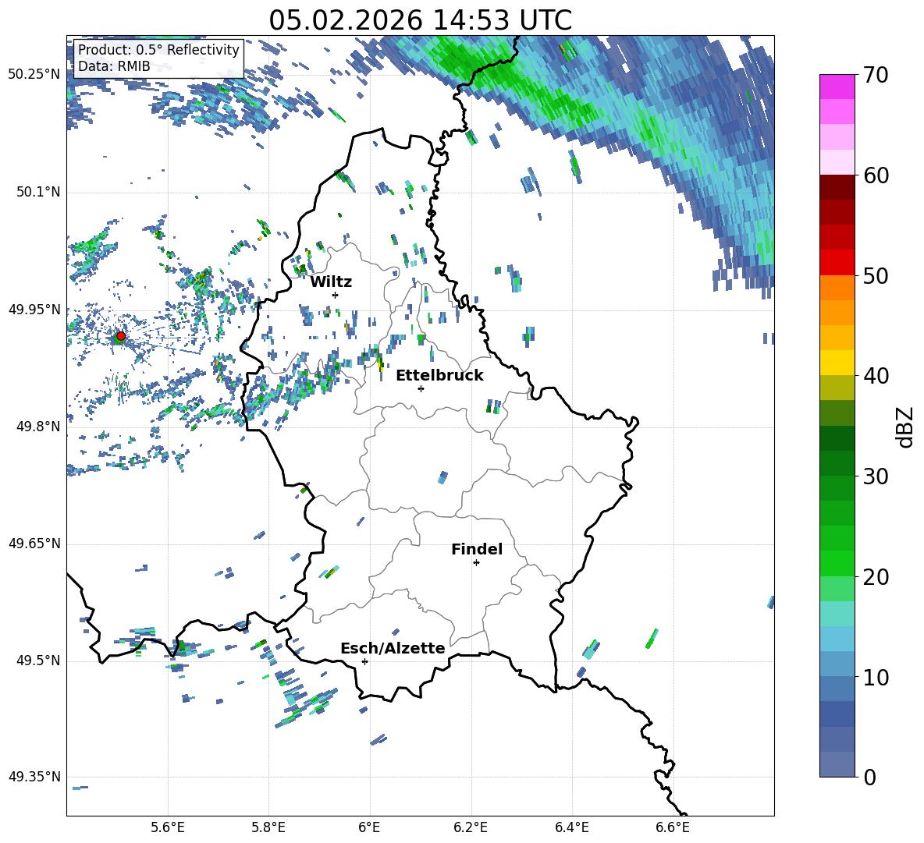Click the 49.5°N latitude label
Viewport: 924px width, 843px height.
[x=38, y=661]
